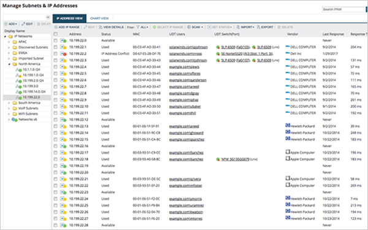
Task: Click the Add IP Range toolbar icon
Action: click(x=56, y=27)
